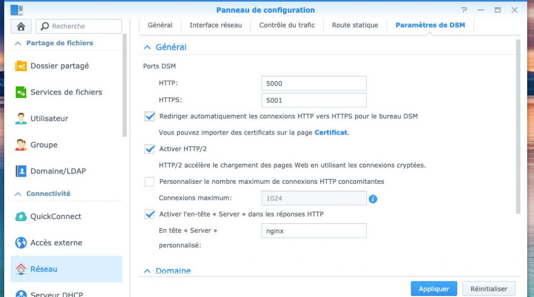
Task: Enable custom maximum concurrent HTTP connections
Action: (150, 182)
